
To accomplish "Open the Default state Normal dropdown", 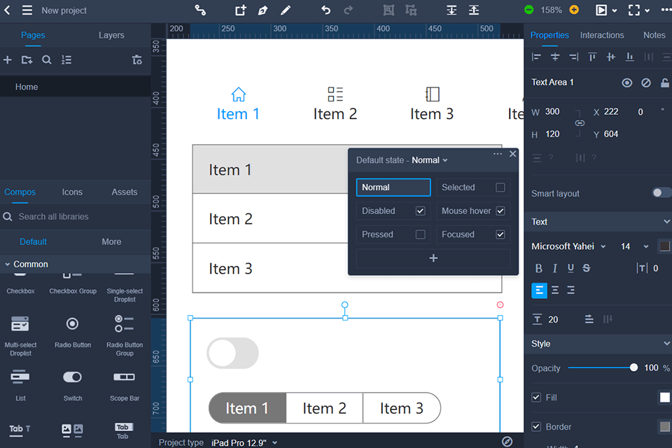I will (429, 160).
